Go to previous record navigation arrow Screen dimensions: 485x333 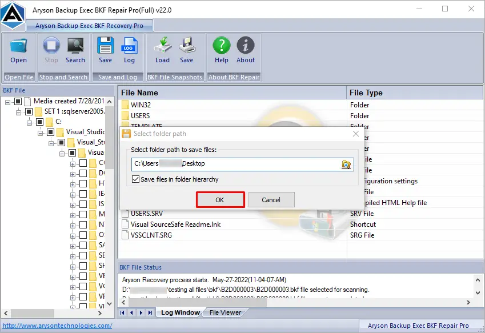click(x=131, y=312)
